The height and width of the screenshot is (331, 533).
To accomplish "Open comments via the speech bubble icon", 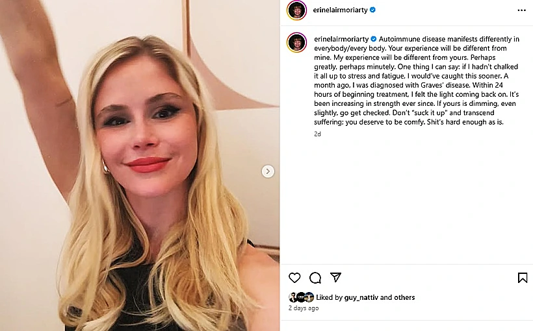I will point(315,278).
